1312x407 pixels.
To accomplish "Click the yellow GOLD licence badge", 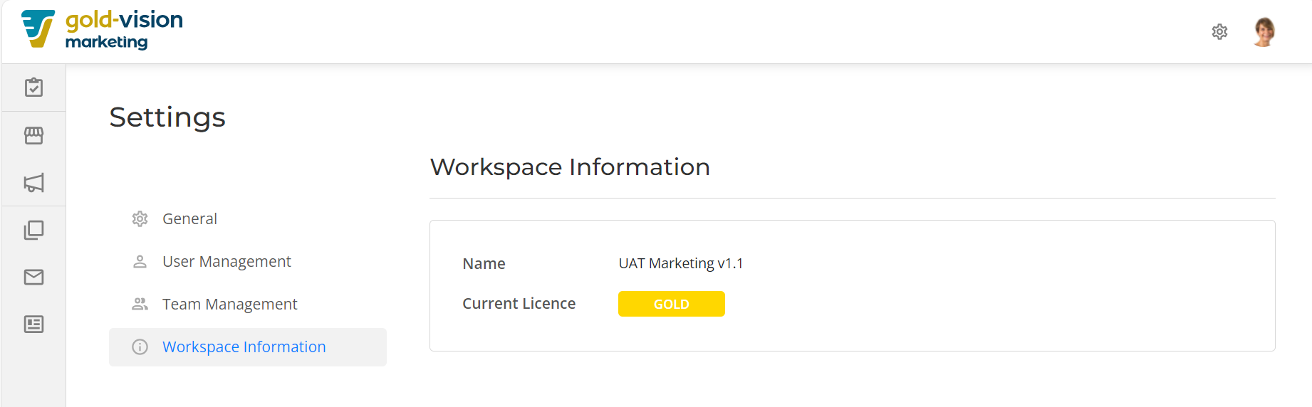I will (x=671, y=304).
